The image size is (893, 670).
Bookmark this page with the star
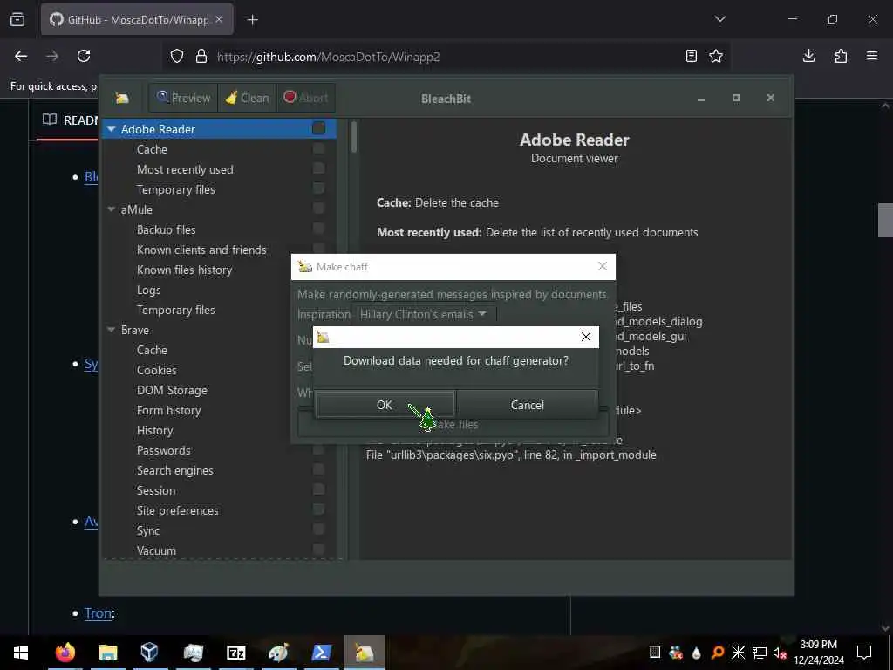pyautogui.click(x=716, y=56)
